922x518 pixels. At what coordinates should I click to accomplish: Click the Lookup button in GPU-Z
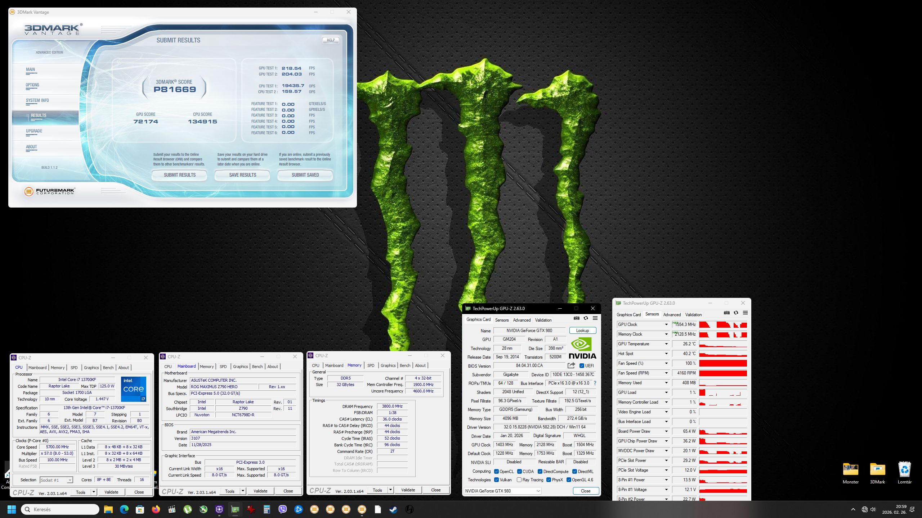tap(582, 331)
